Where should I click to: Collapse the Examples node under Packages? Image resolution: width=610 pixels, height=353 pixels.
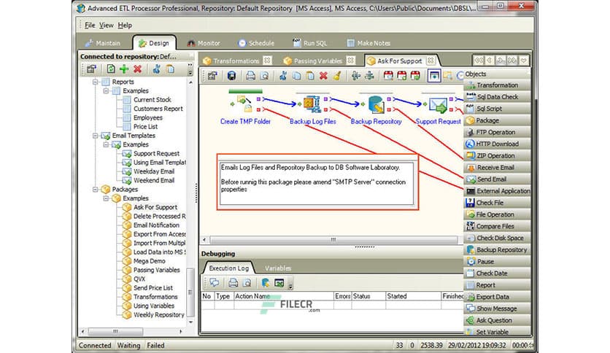pyautogui.click(x=106, y=198)
